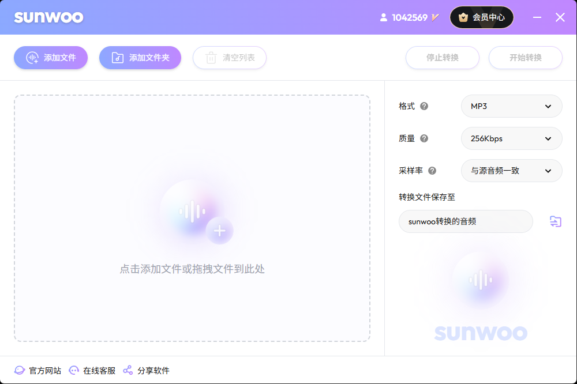The width and height of the screenshot is (577, 384).
Task: Click the VIP badge beside user ID
Action: 436,17
